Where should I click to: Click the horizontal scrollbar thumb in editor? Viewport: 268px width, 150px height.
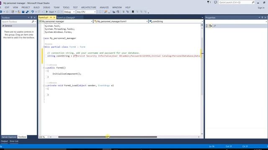108,137
